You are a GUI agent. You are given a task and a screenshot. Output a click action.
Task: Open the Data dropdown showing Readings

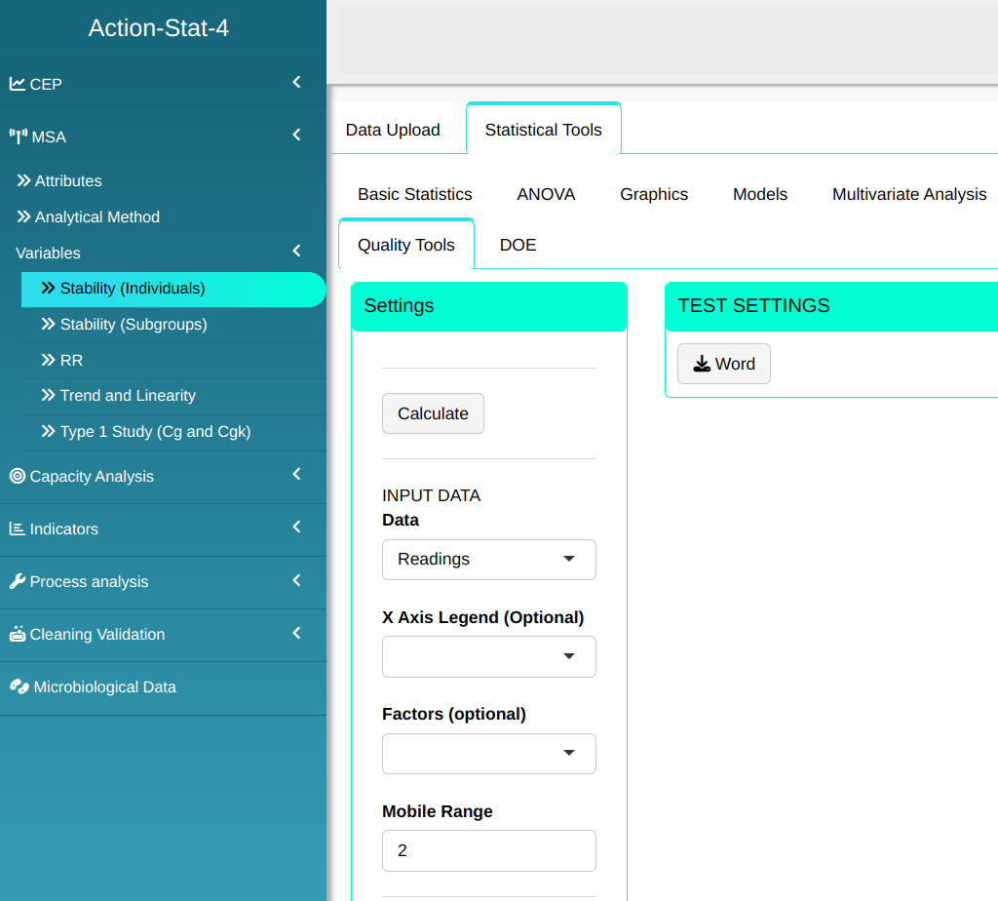(x=488, y=560)
